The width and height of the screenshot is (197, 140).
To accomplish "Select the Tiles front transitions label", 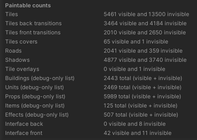I will tap(33, 33).
